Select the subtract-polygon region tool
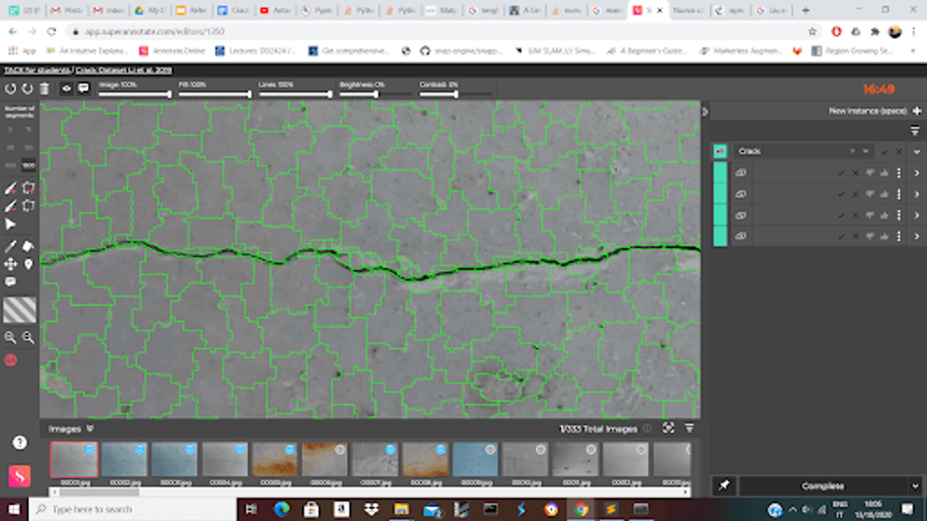Image resolution: width=927 pixels, height=521 pixels. 28,206
